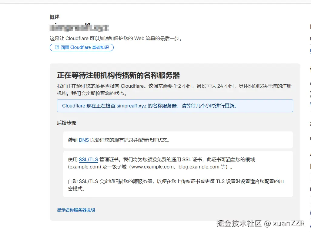
Task: Click heading 正在等待注册机构传播新的名称服务器
Action: [119, 76]
